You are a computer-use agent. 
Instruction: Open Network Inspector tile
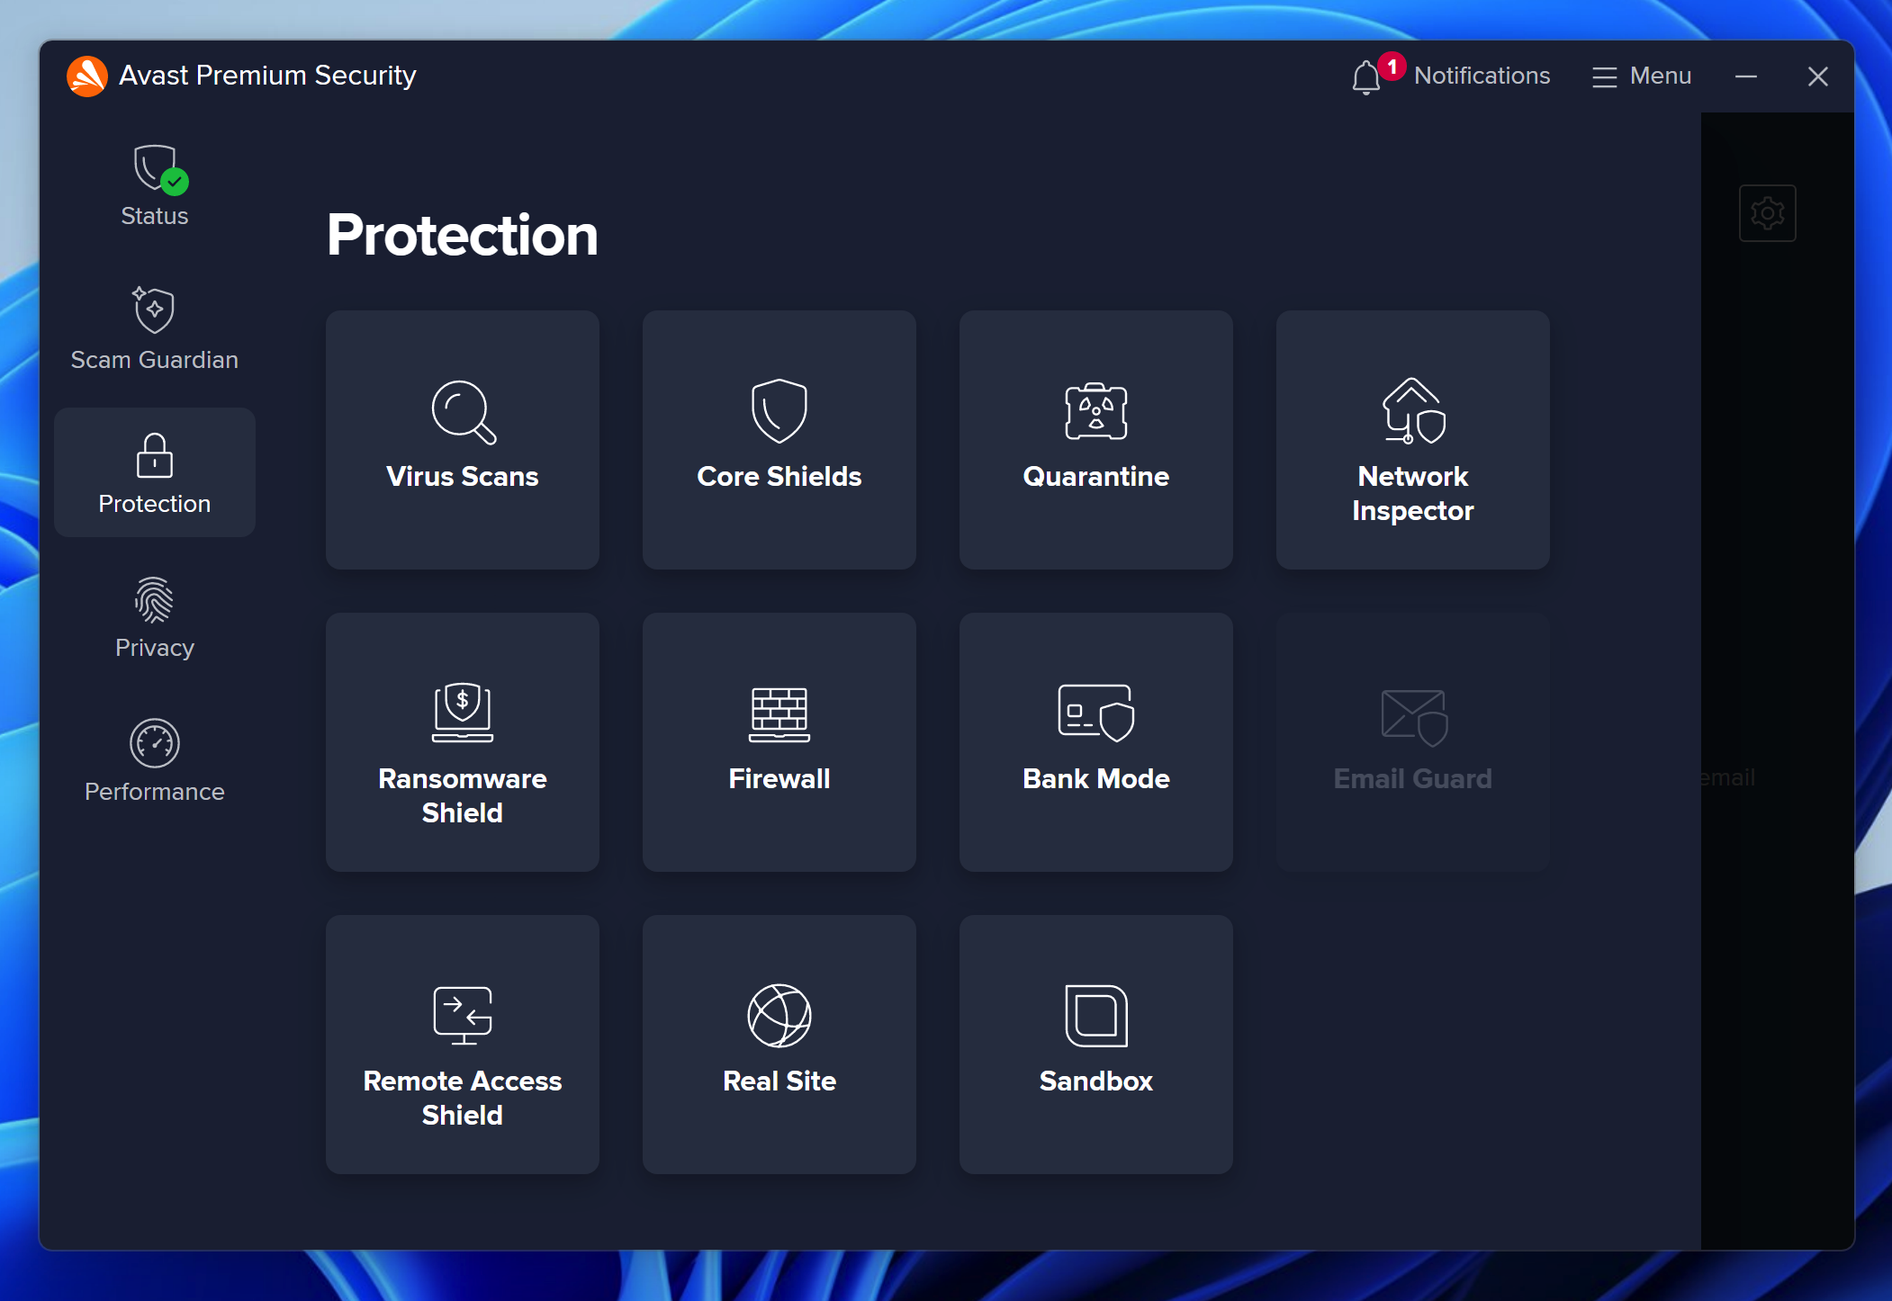click(1413, 440)
